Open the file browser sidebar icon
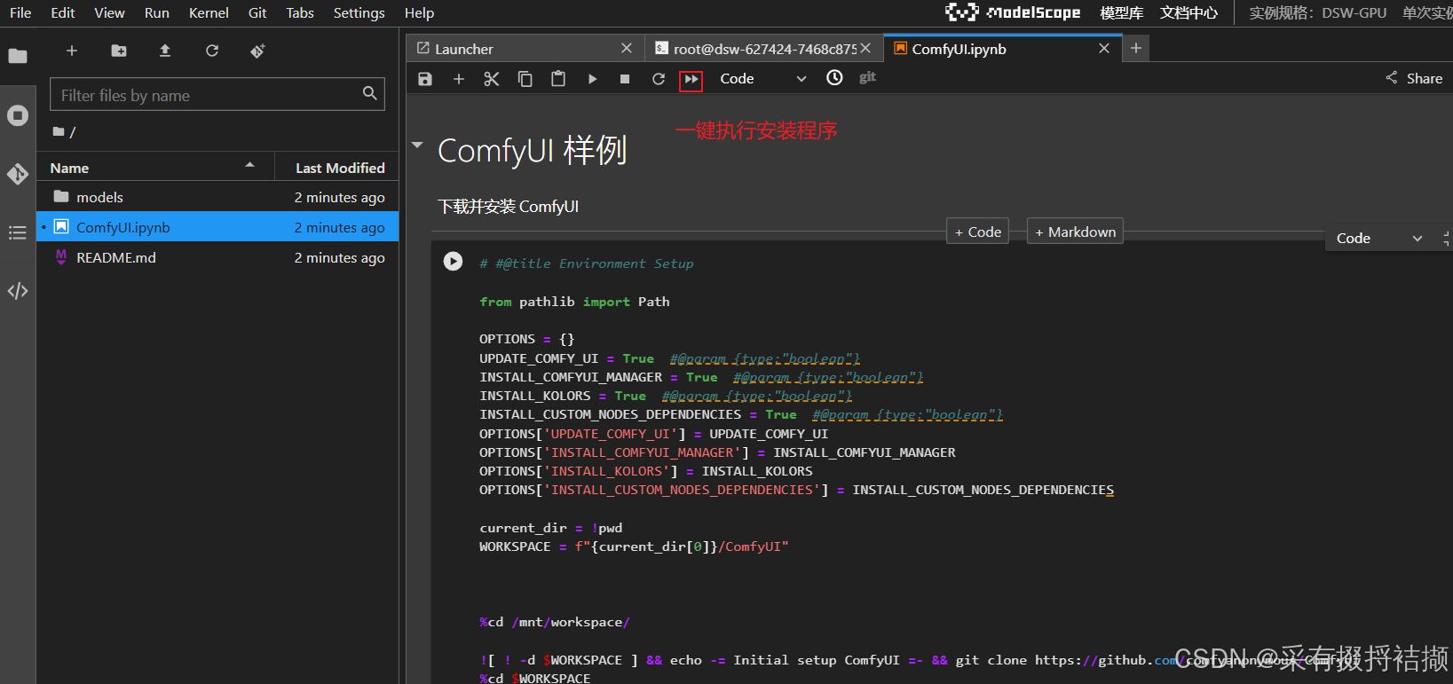This screenshot has width=1453, height=684. click(18, 56)
